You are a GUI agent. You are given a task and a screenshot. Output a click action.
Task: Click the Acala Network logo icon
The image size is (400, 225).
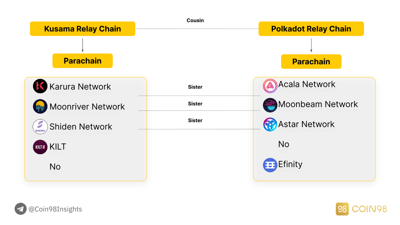pos(270,86)
